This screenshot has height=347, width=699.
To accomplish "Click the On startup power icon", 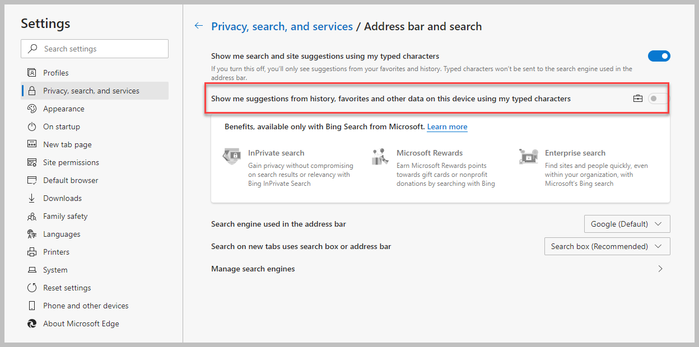I will pos(32,126).
